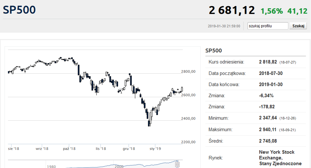Select the Maksimum value 2 940,11 row
The image size is (311, 168).
pos(256,130)
